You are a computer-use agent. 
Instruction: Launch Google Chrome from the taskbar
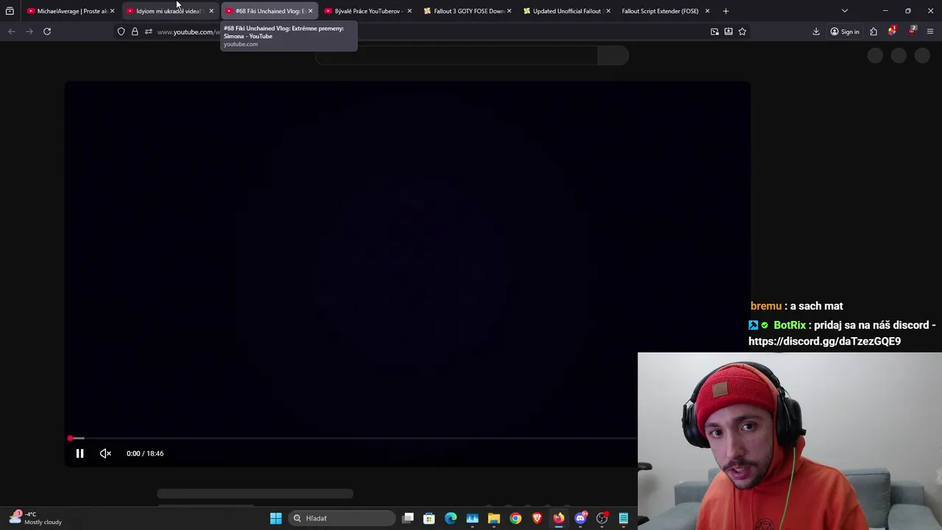coord(515,518)
